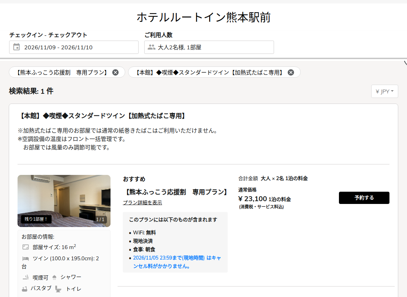Click the このプランには以下のものが含まれます heading

173,220
